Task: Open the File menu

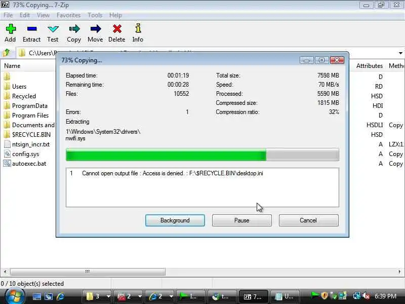Action: tap(8, 15)
